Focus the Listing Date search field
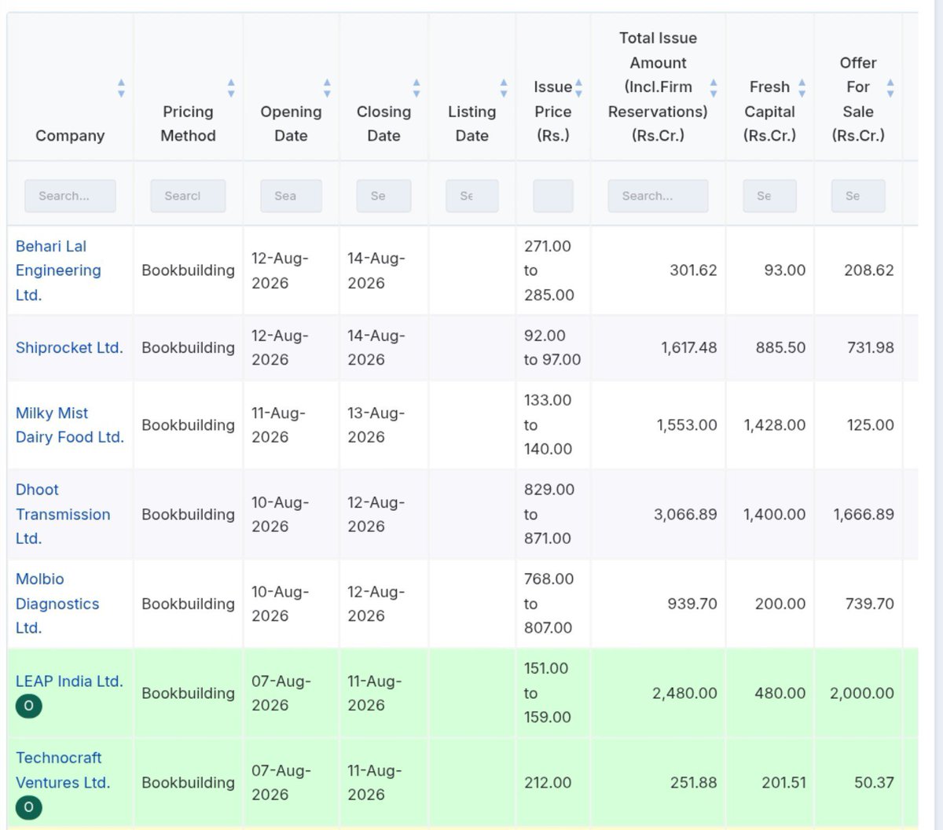This screenshot has width=943, height=830. click(472, 196)
